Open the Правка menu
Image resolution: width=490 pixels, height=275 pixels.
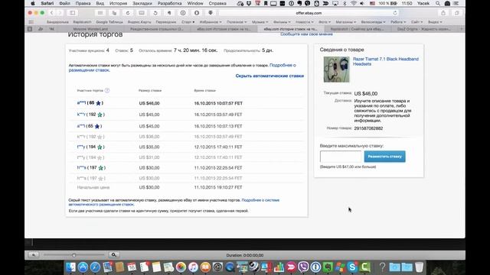click(x=83, y=3)
